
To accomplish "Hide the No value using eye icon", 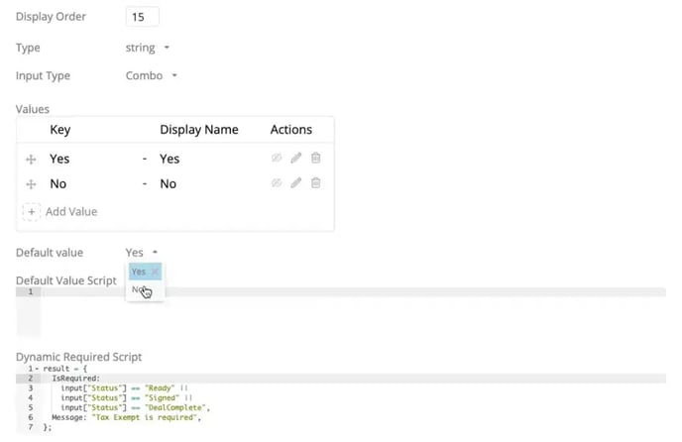I will pyautogui.click(x=277, y=183).
